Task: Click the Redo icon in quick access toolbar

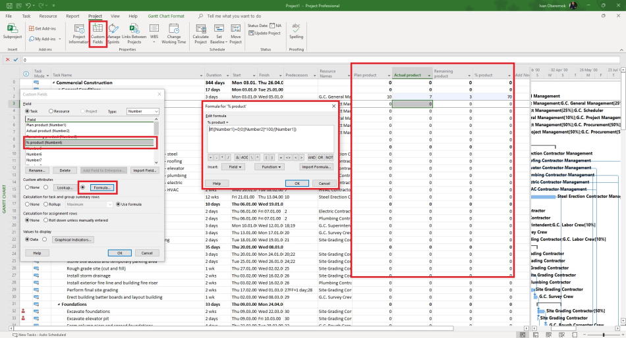Action: [41, 5]
